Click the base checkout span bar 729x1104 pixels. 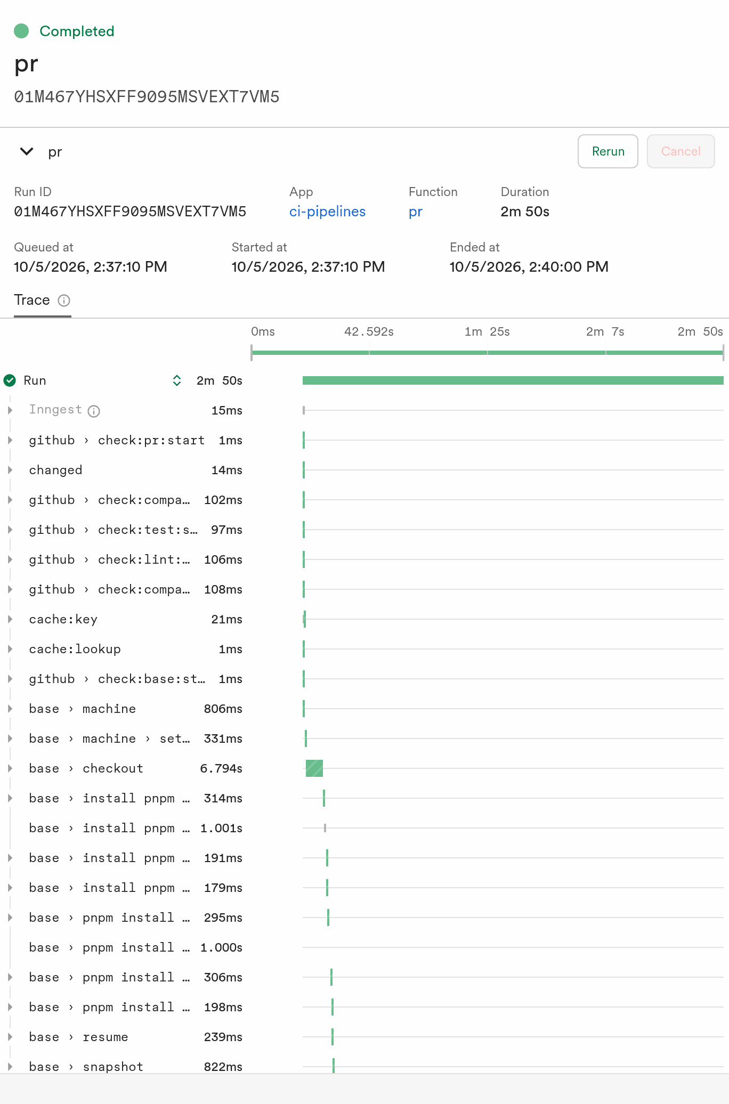[314, 768]
